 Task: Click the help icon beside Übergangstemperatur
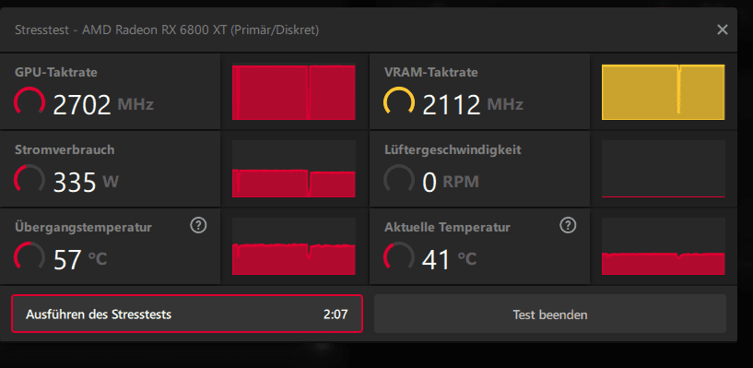[x=198, y=225]
